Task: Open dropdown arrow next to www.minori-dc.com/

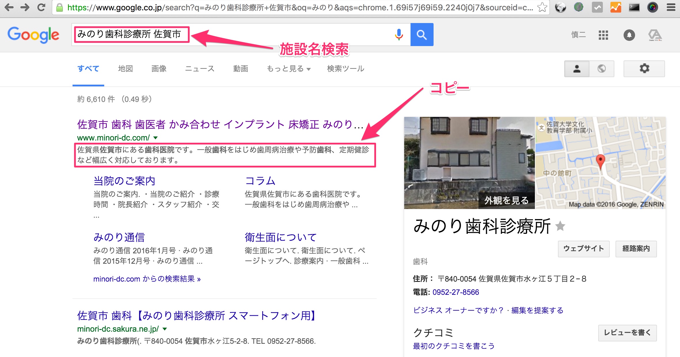Action: 155,138
